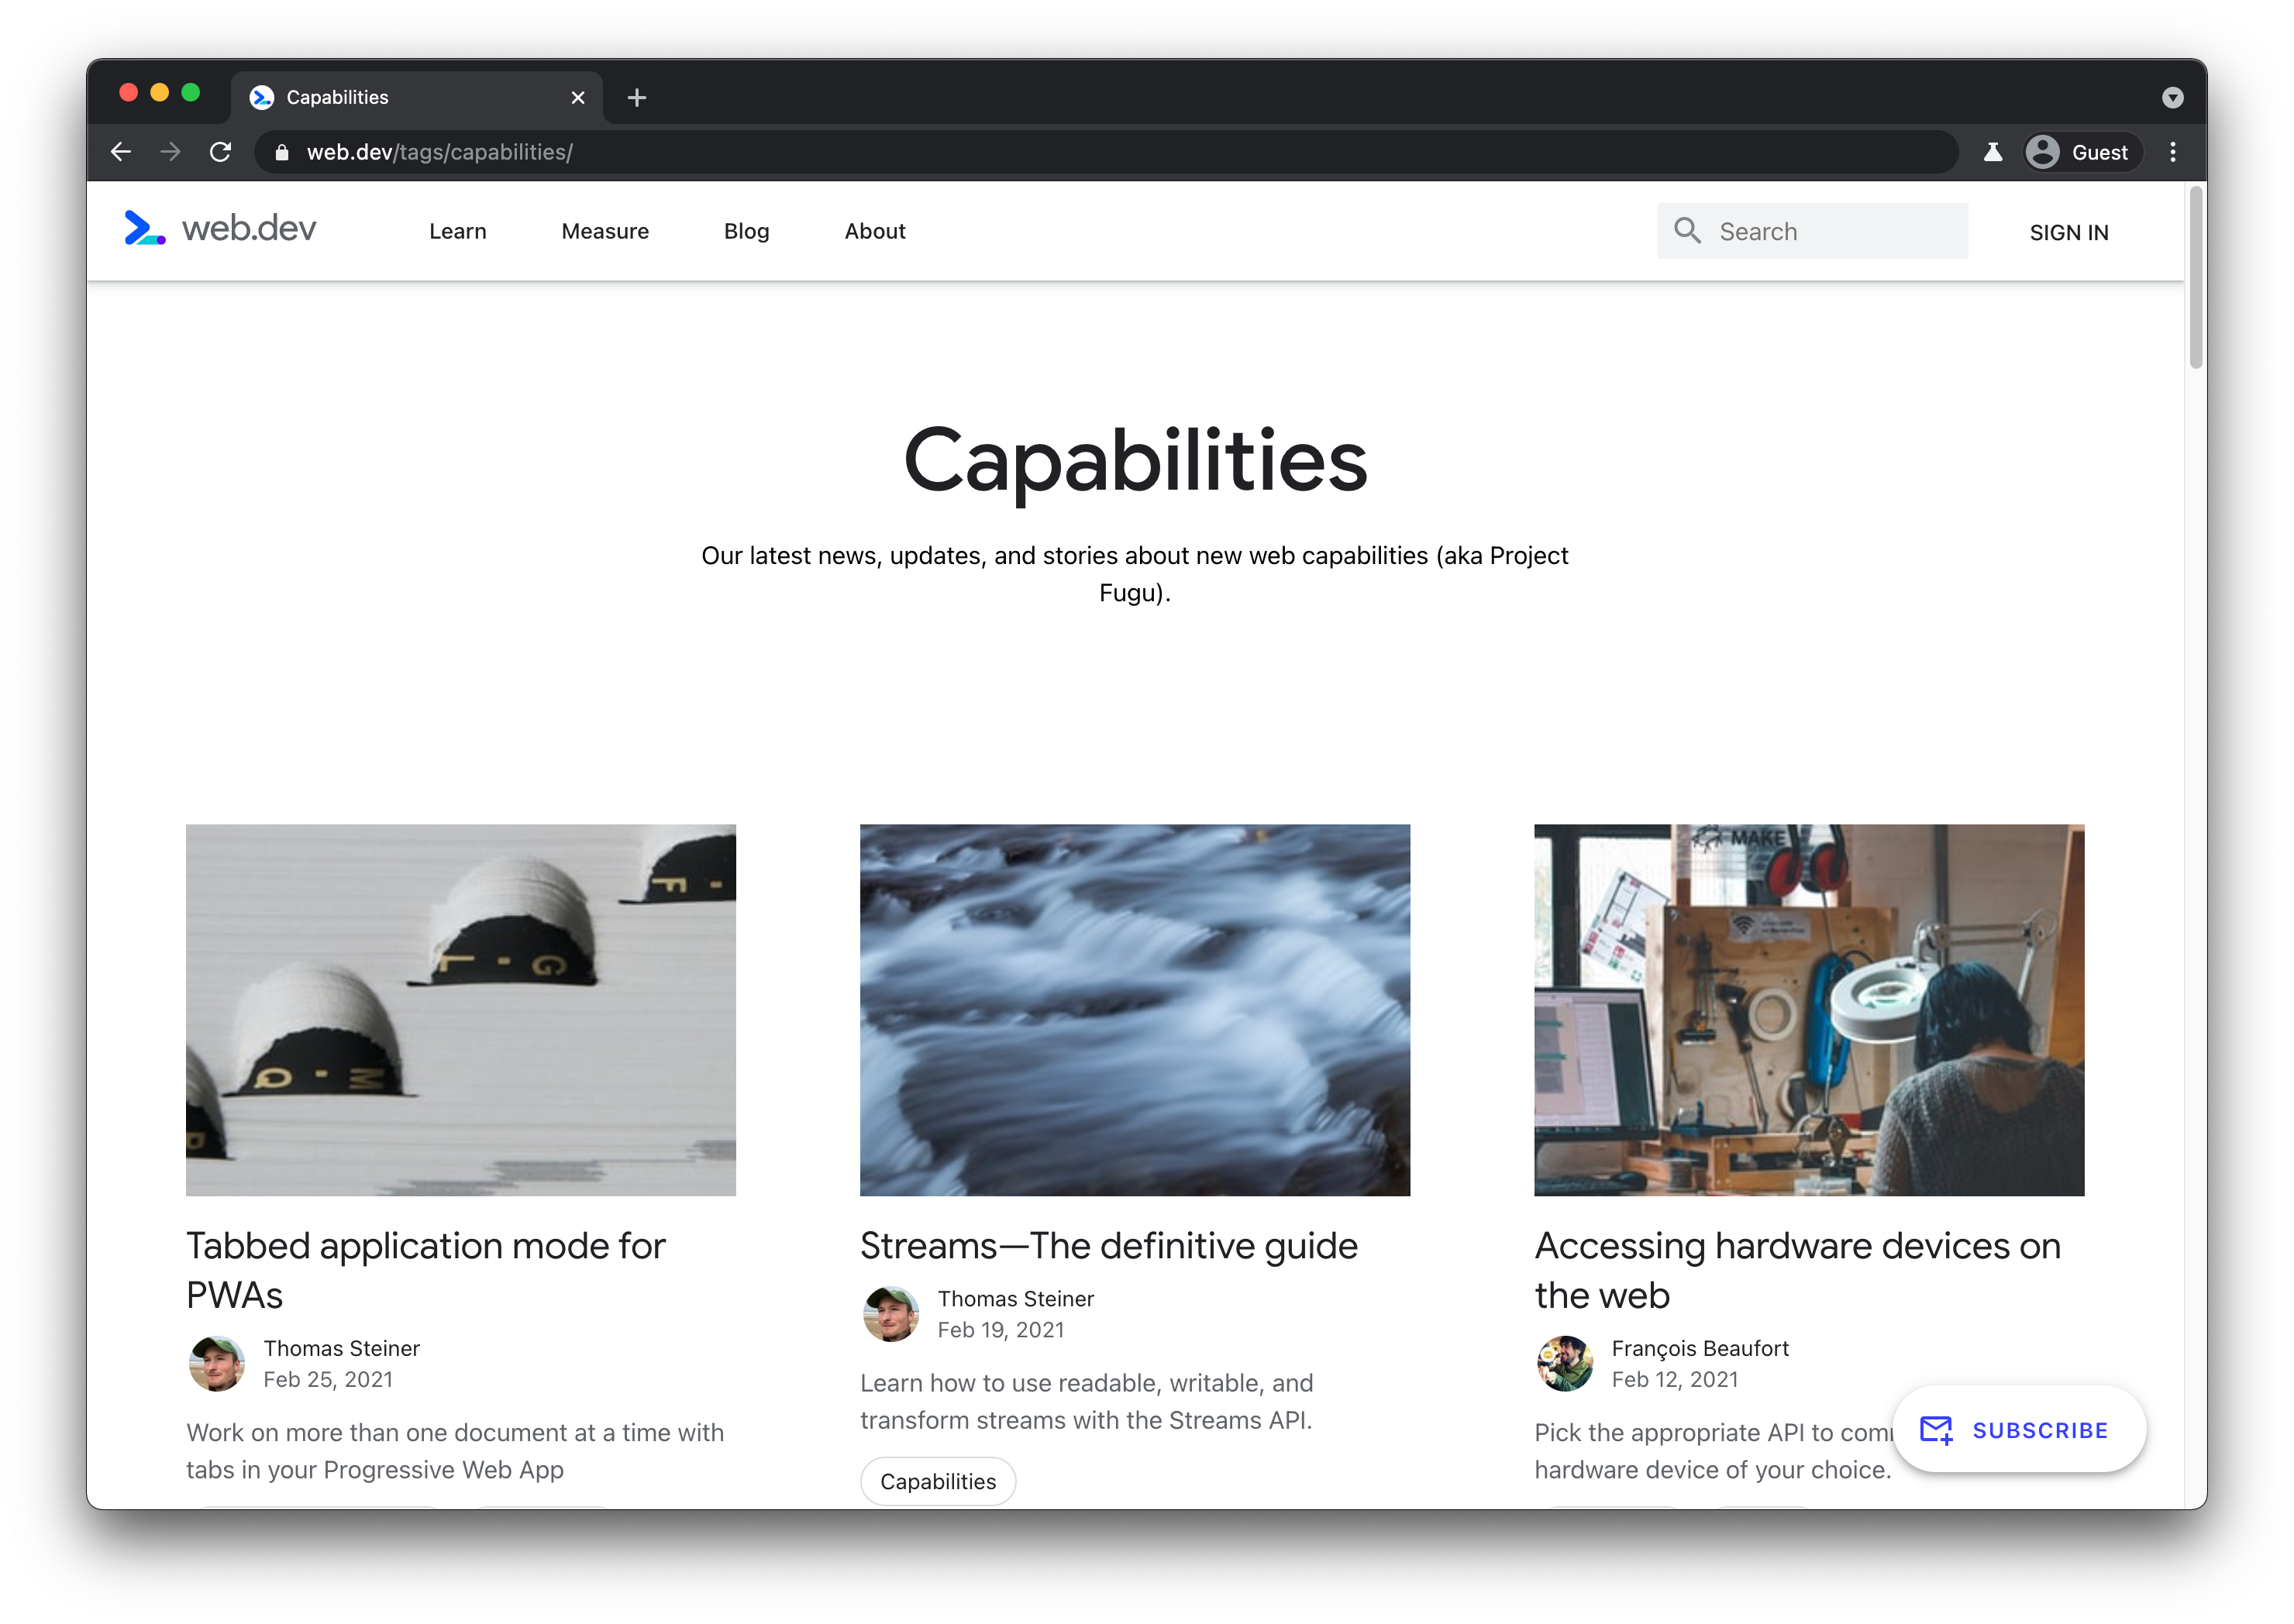Click the browser forward arrow icon
The image size is (2294, 1624).
(x=170, y=151)
